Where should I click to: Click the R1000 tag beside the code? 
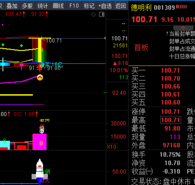tap(181, 7)
